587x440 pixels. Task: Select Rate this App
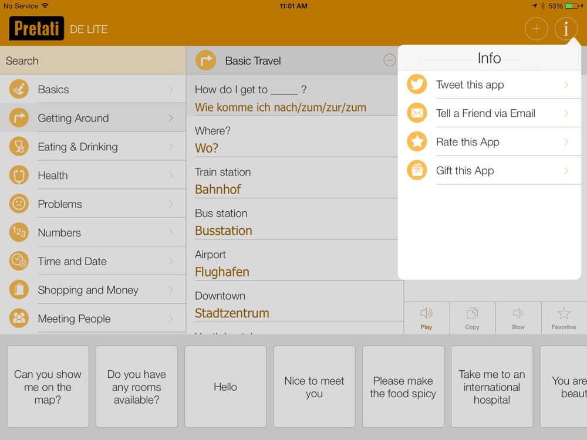[490, 142]
